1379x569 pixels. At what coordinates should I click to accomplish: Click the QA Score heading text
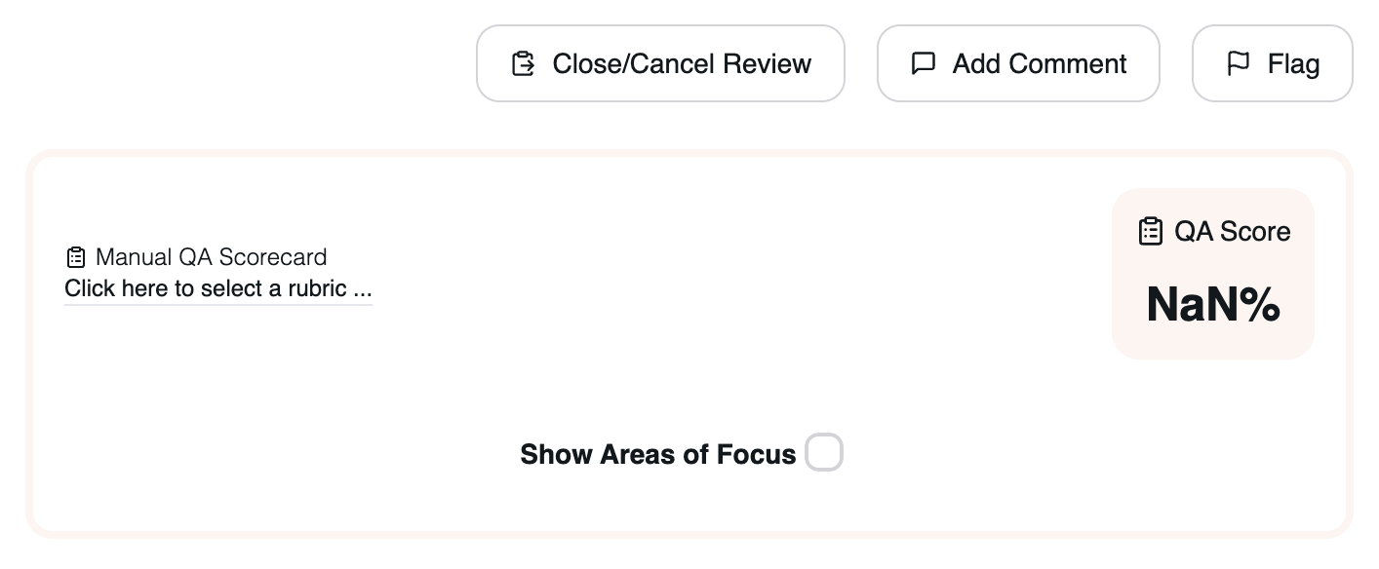click(x=1232, y=232)
